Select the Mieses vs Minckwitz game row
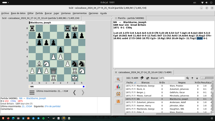Screen dimensions: 215x121 [x=169, y=96]
